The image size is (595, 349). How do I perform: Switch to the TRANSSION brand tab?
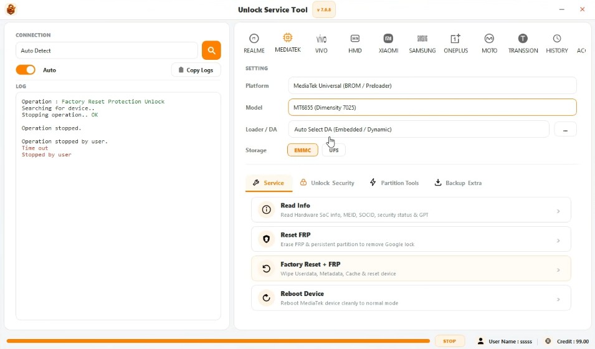523,43
